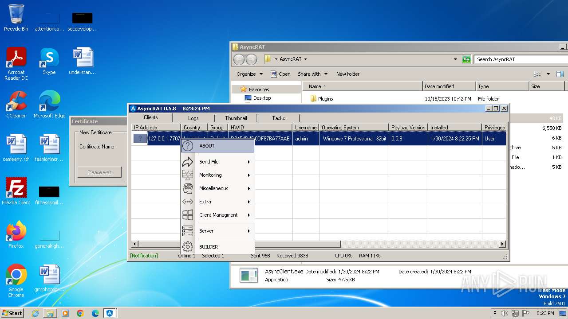Click New folder in Explorer toolbar
This screenshot has height=319, width=568.
tap(348, 74)
